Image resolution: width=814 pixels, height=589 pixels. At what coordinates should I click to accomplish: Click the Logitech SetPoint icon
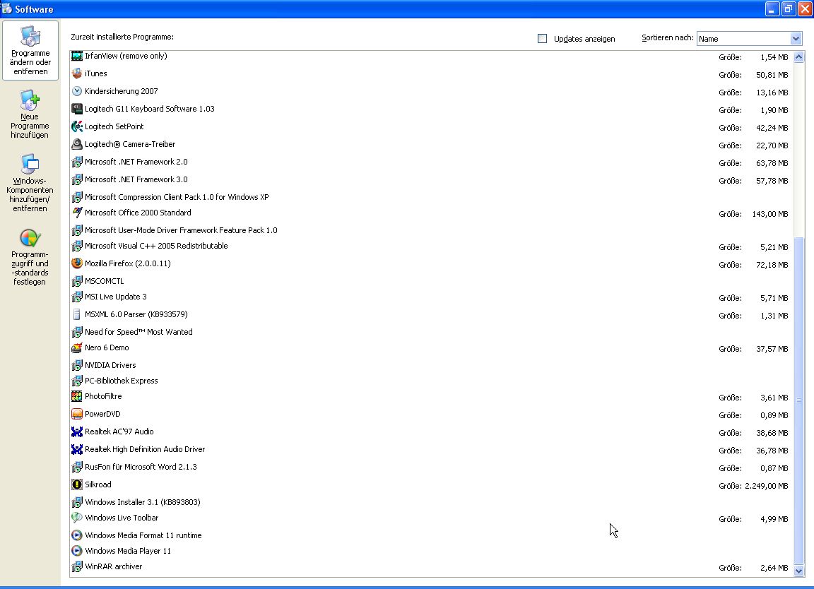click(x=77, y=126)
